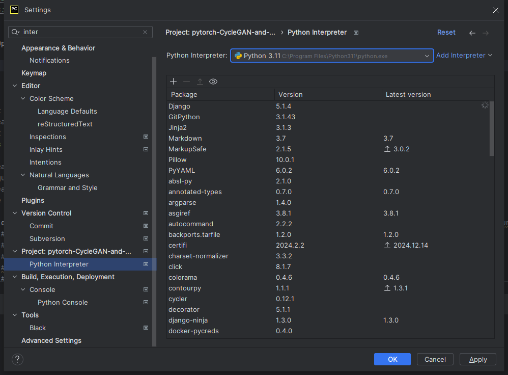Image resolution: width=508 pixels, height=375 pixels.
Task: Open Advanced Settings page
Action: [51, 341]
